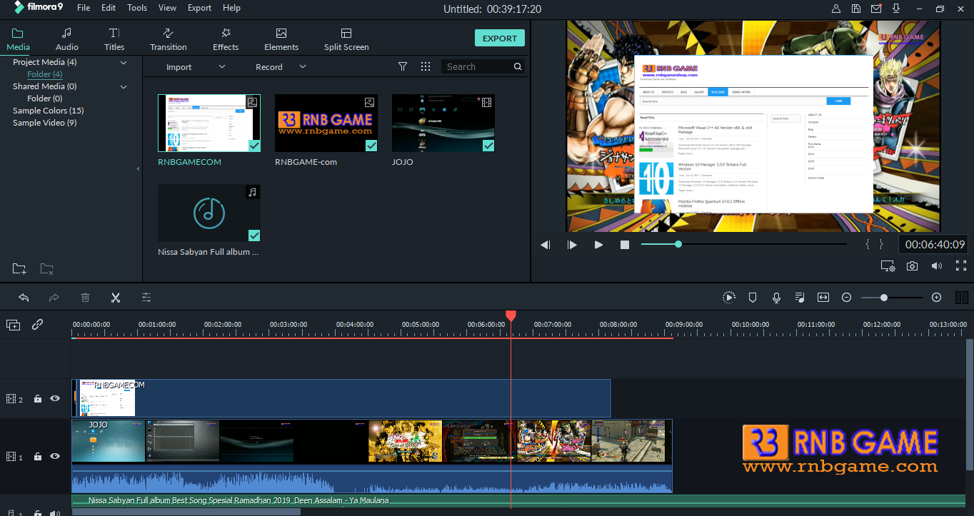Open the View menu
This screenshot has height=516, width=974.
168,8
